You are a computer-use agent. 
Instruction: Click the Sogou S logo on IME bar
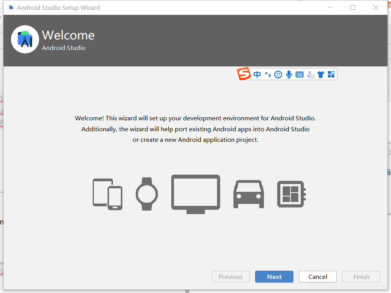244,74
